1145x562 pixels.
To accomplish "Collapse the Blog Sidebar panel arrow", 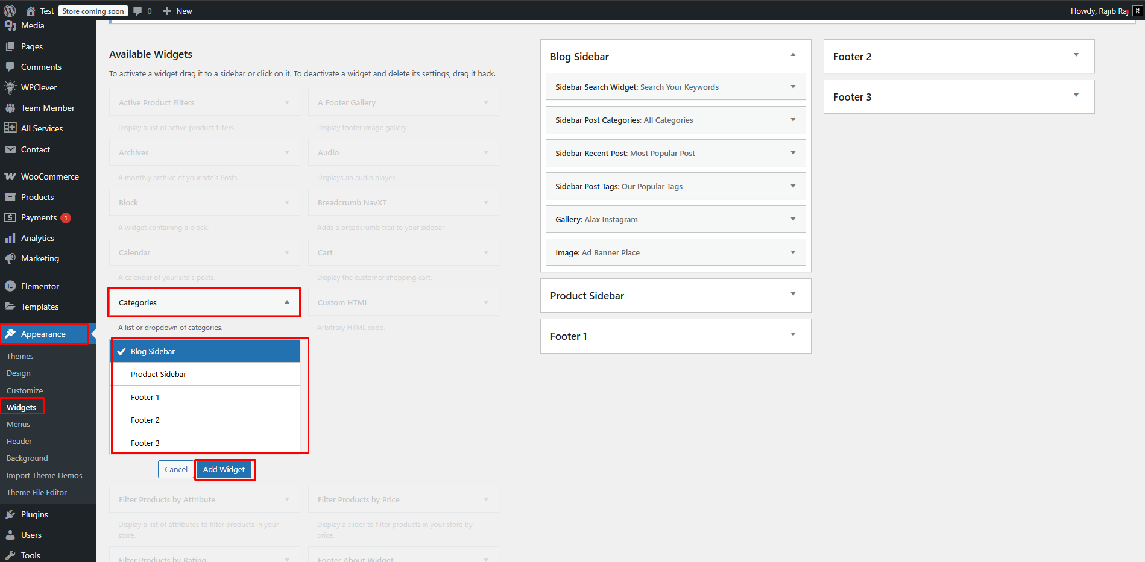I will click(x=793, y=55).
